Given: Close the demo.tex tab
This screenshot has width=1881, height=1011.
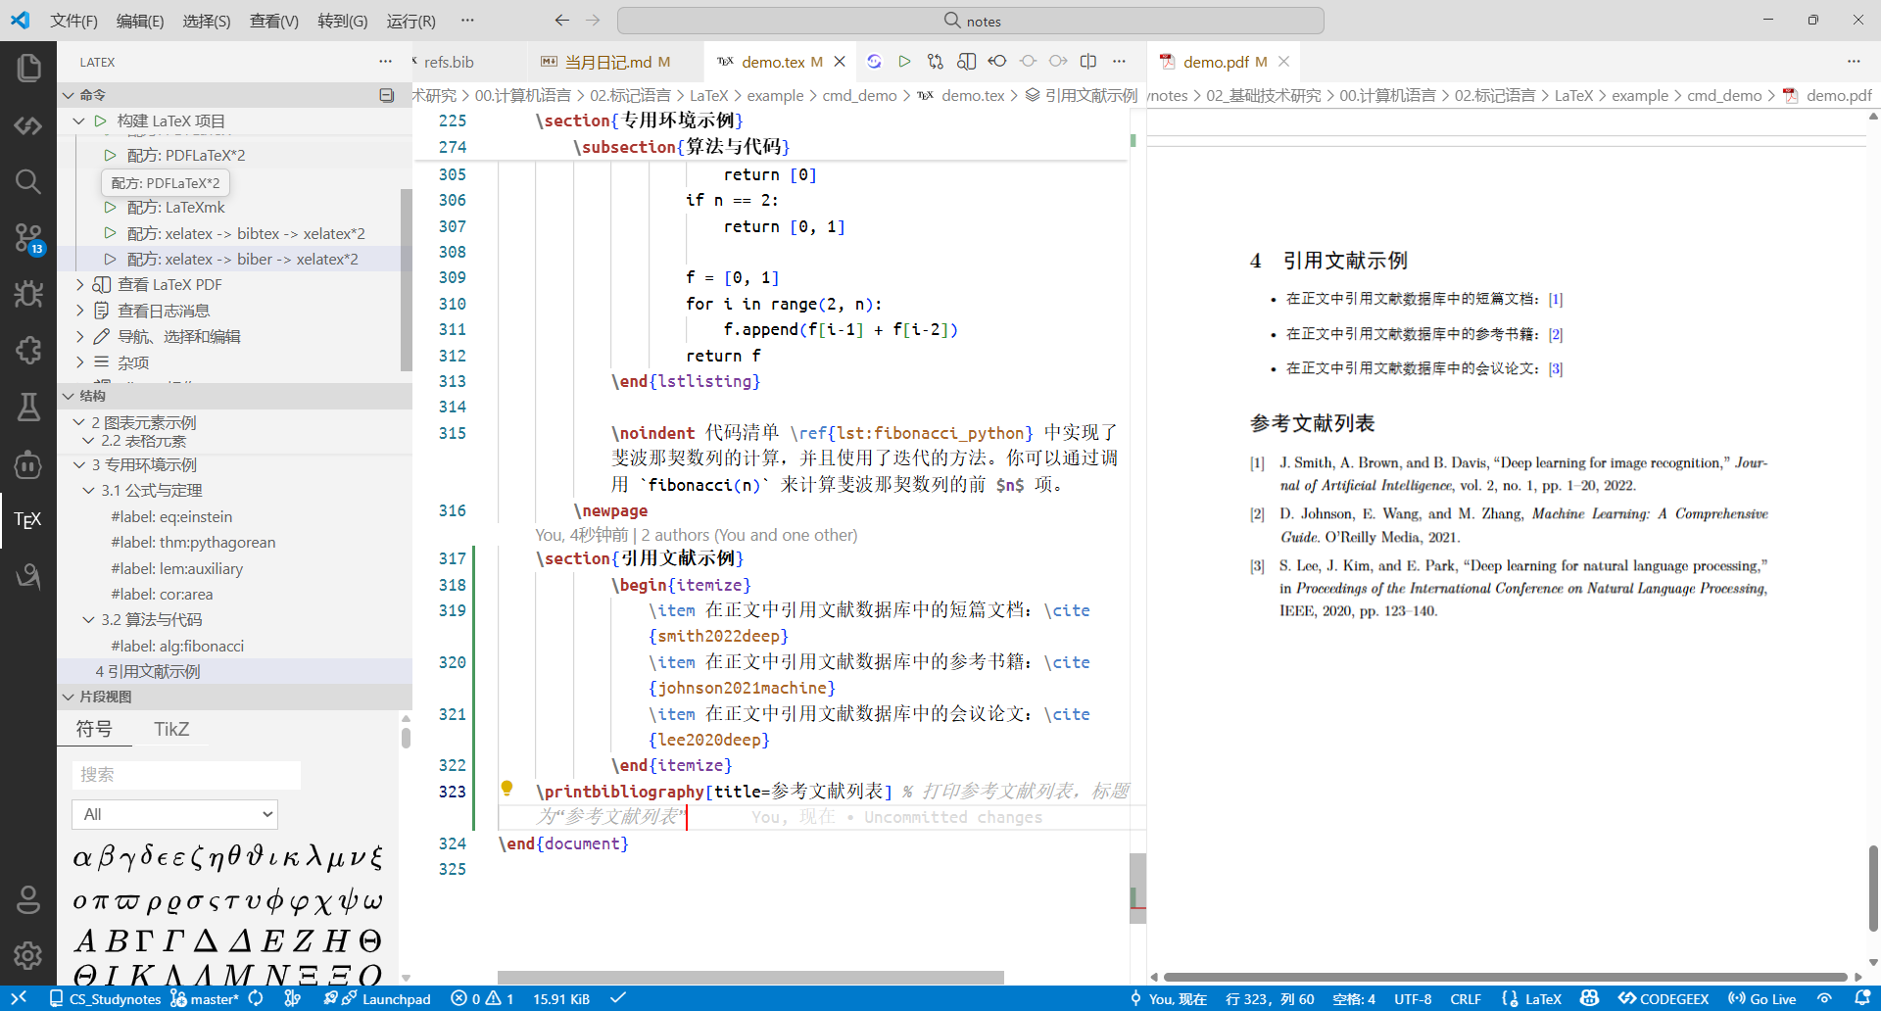Looking at the screenshot, I should pos(840,62).
